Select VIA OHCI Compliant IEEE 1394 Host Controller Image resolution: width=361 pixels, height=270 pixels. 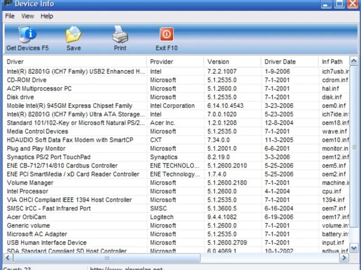pos(176,200)
